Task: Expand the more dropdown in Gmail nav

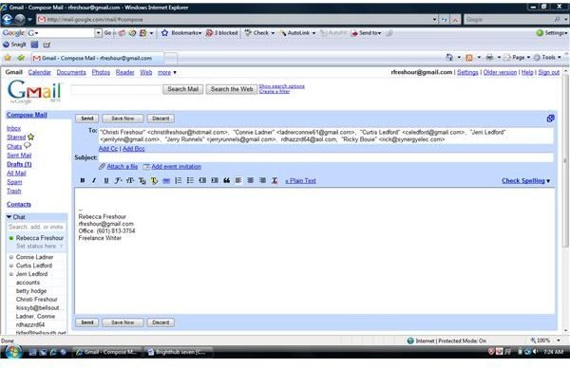Action: pyautogui.click(x=167, y=73)
